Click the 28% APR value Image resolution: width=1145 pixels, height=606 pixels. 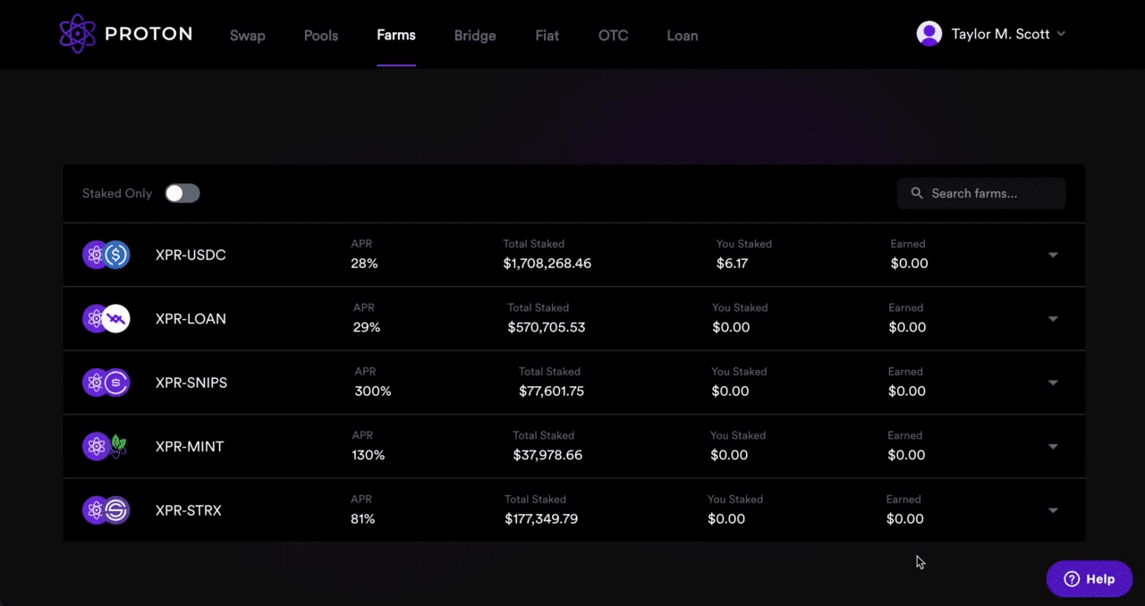(x=364, y=264)
